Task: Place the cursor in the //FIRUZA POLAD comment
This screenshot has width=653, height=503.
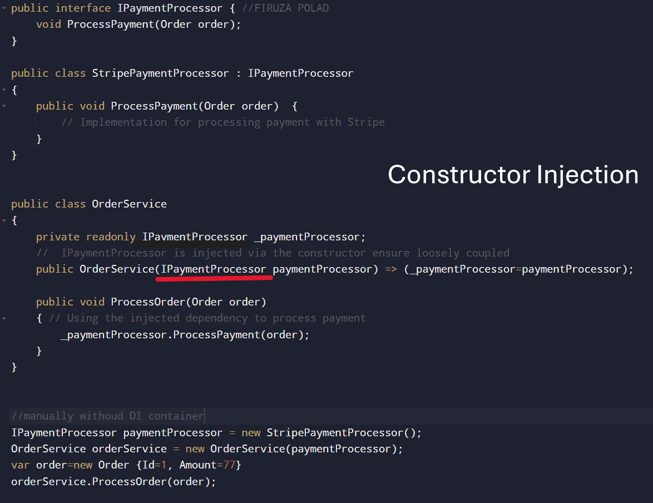Action: pyautogui.click(x=285, y=8)
